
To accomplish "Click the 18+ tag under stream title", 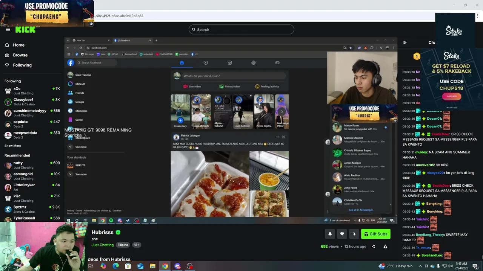I will point(136,245).
